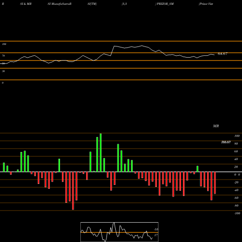
Task: Click the overlapping 166.67 value near MR axis
Action: (x=226, y=142)
